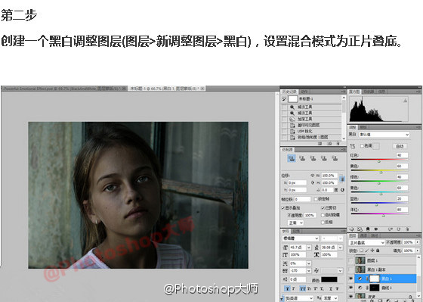Switch to the 通道 Channels tab
This screenshot has height=302, width=423.
click(364, 235)
